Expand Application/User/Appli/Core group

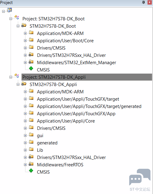click(x=25, y=121)
